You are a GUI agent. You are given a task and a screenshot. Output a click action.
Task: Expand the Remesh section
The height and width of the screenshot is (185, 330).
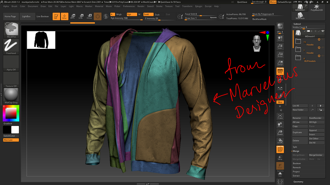pyautogui.click(x=297, y=168)
